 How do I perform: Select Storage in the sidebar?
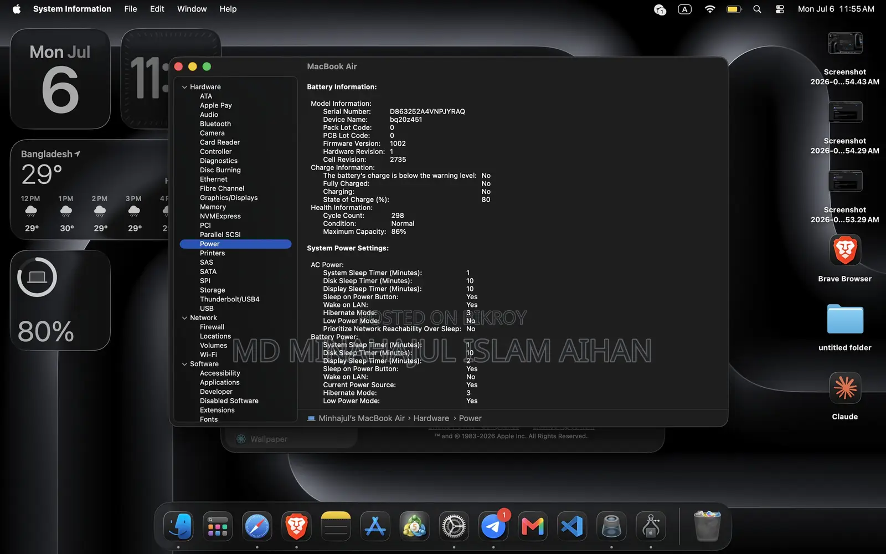click(213, 290)
